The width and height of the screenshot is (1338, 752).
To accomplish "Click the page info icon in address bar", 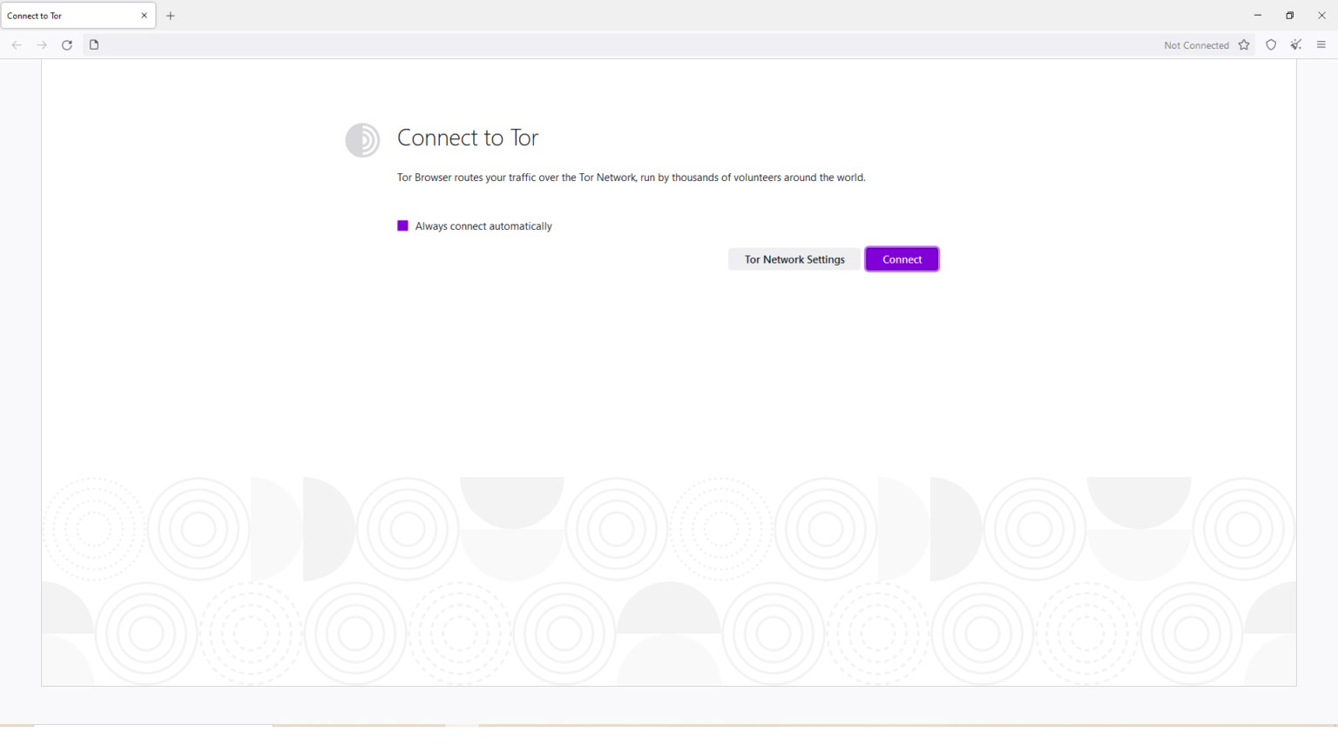I will pos(94,44).
